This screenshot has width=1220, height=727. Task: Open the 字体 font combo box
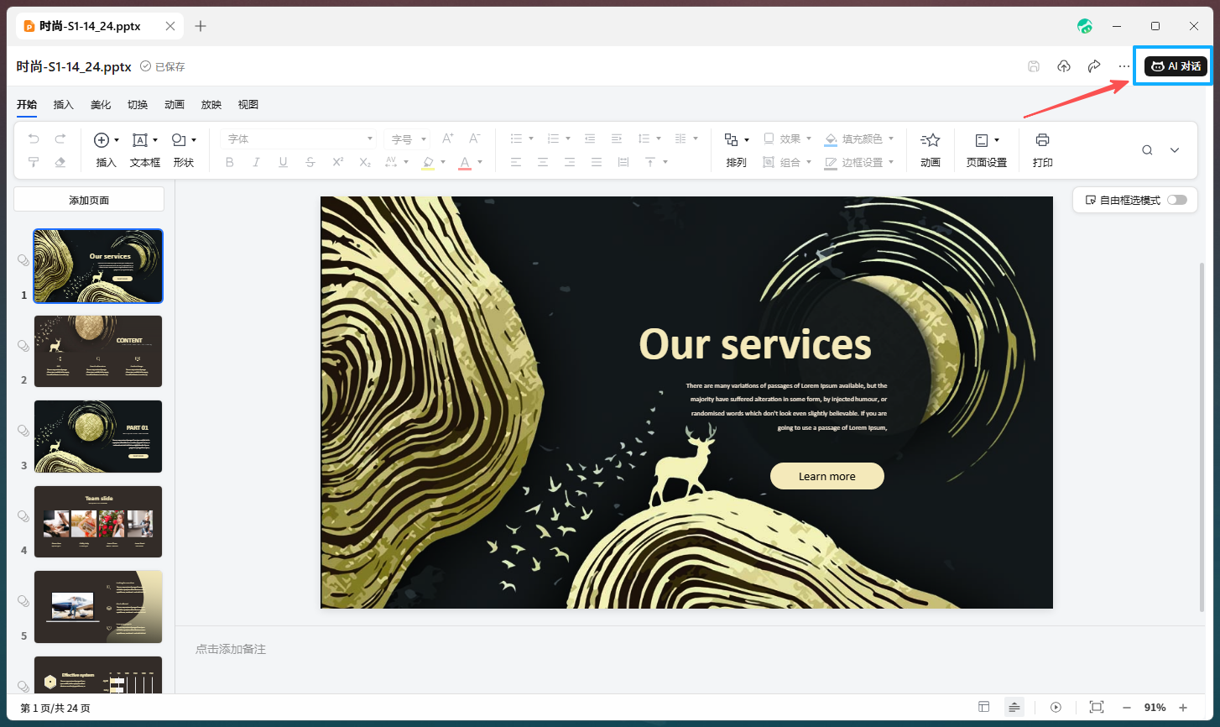tap(298, 139)
